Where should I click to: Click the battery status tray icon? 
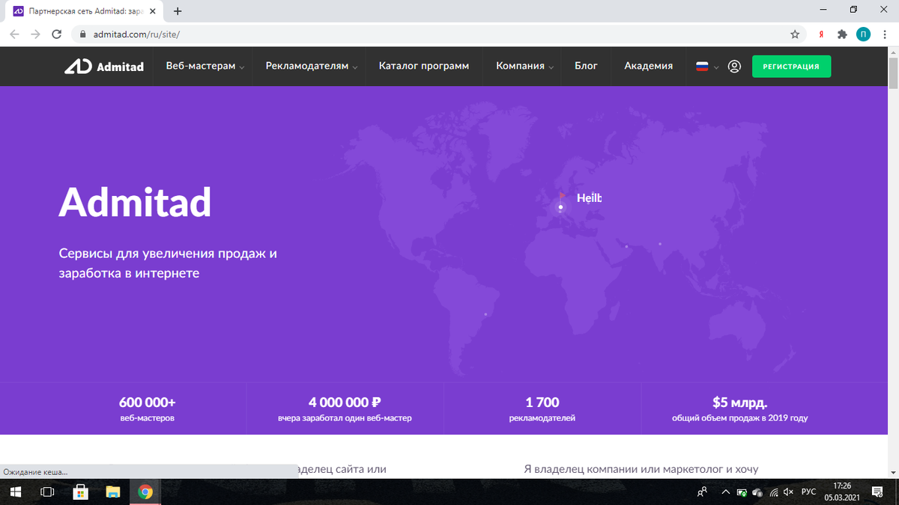point(742,492)
